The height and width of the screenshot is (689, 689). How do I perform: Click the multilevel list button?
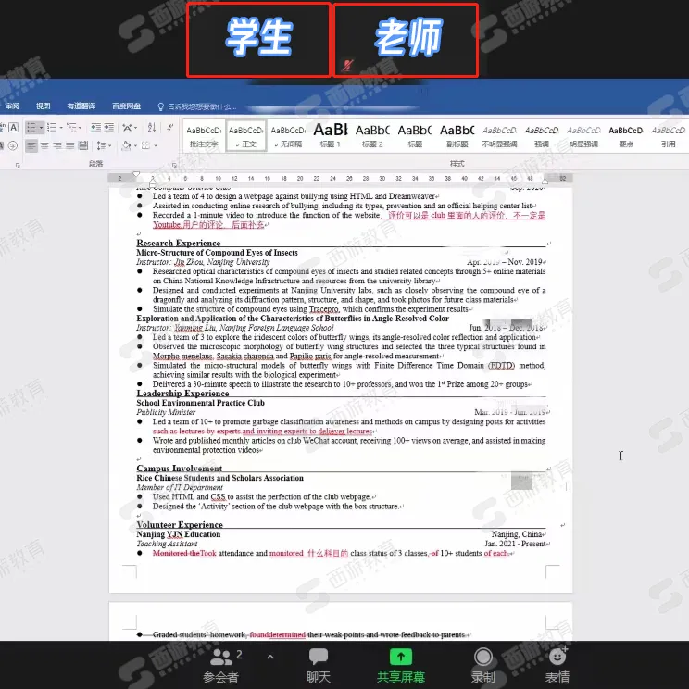(x=71, y=128)
